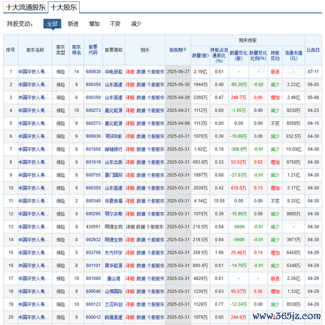Open 详细 link for 华电新能 row
This screenshot has height=325, width=325.
(130, 72)
